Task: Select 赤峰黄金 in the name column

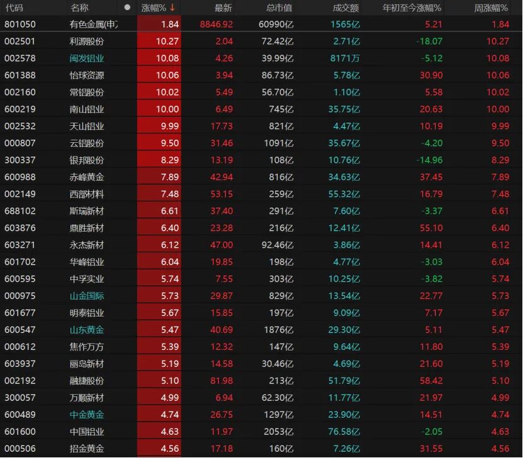Action: pos(88,178)
